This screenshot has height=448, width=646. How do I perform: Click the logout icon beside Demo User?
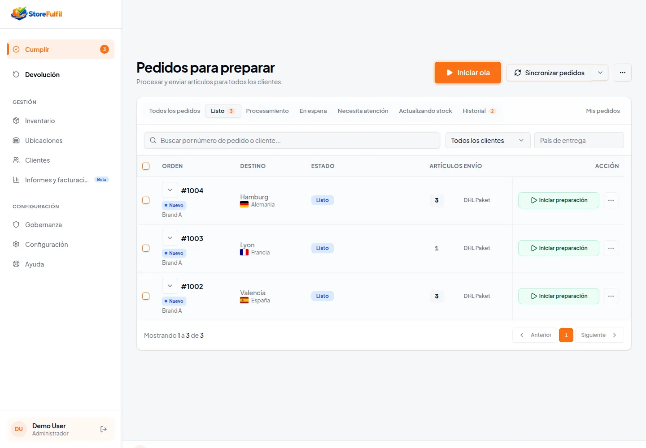coord(104,429)
